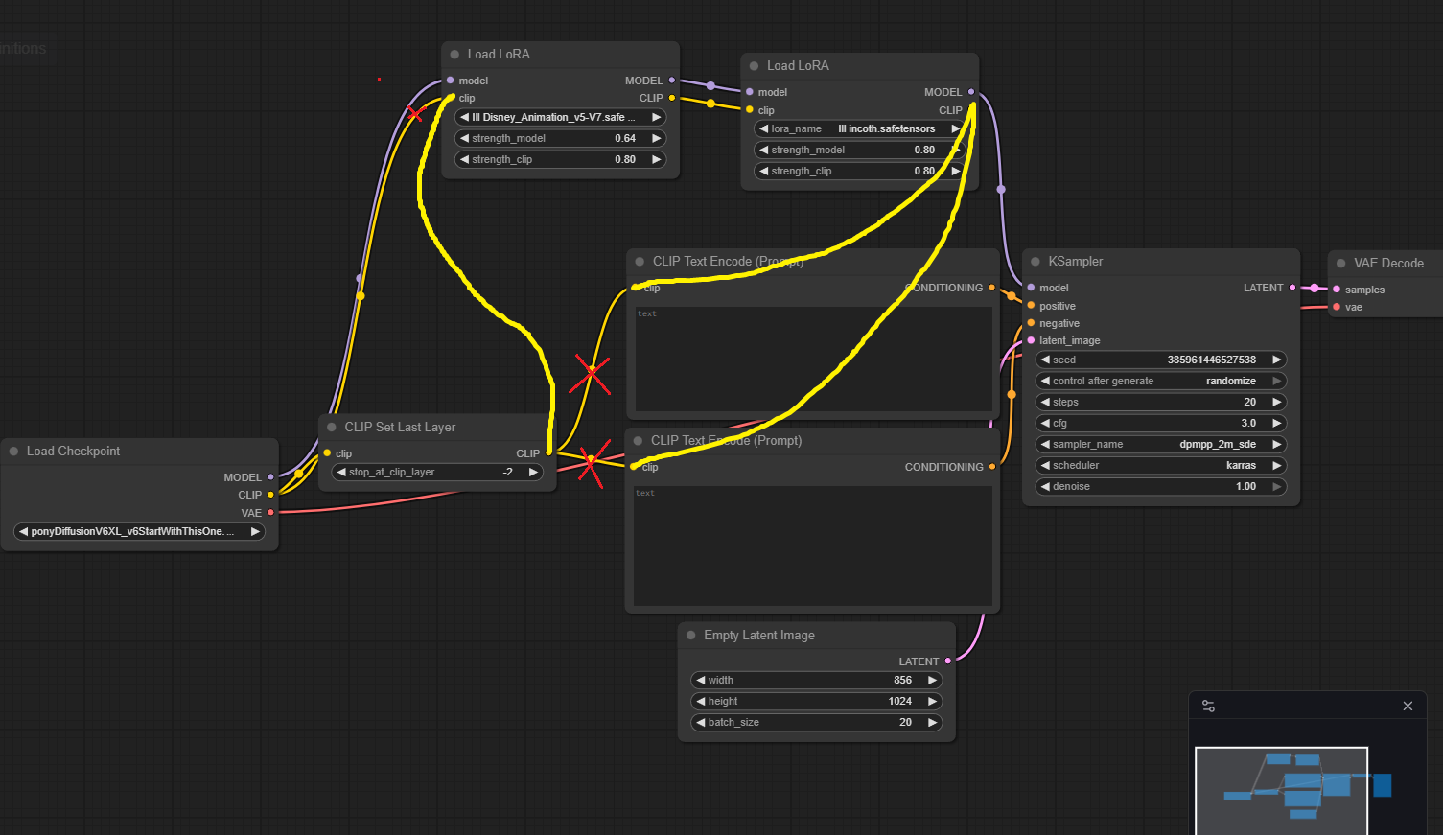Click the height value 1024
The image size is (1443, 835).
pos(900,702)
